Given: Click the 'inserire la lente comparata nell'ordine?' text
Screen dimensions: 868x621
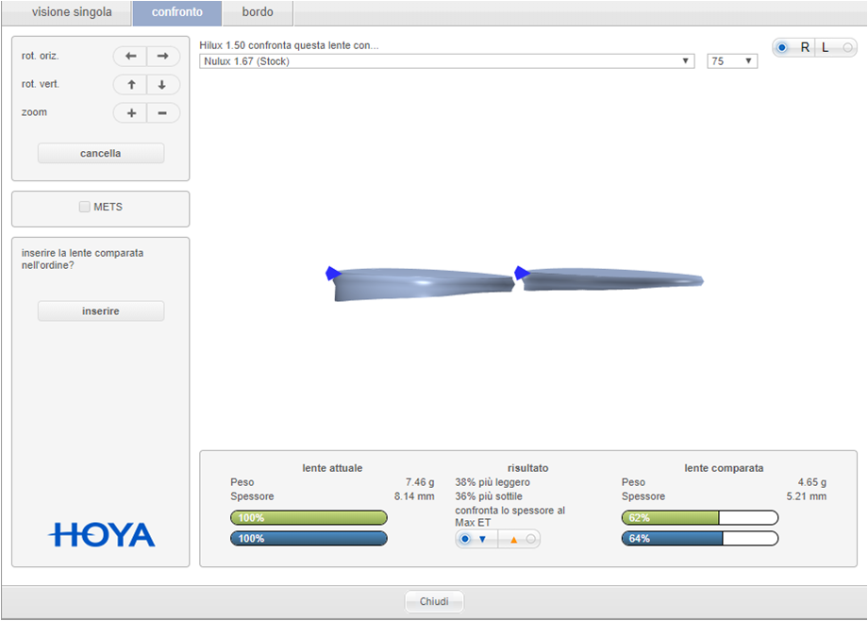Looking at the screenshot, I should (x=82, y=259).
